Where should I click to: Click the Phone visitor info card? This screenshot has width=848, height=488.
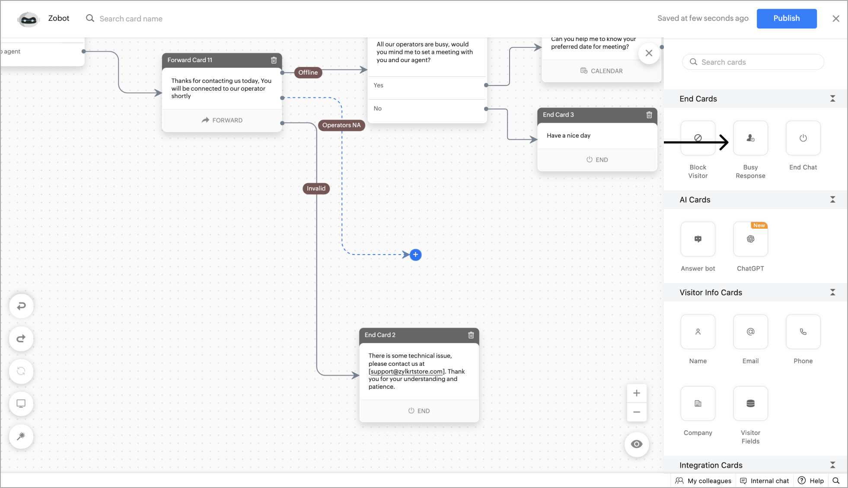803,332
